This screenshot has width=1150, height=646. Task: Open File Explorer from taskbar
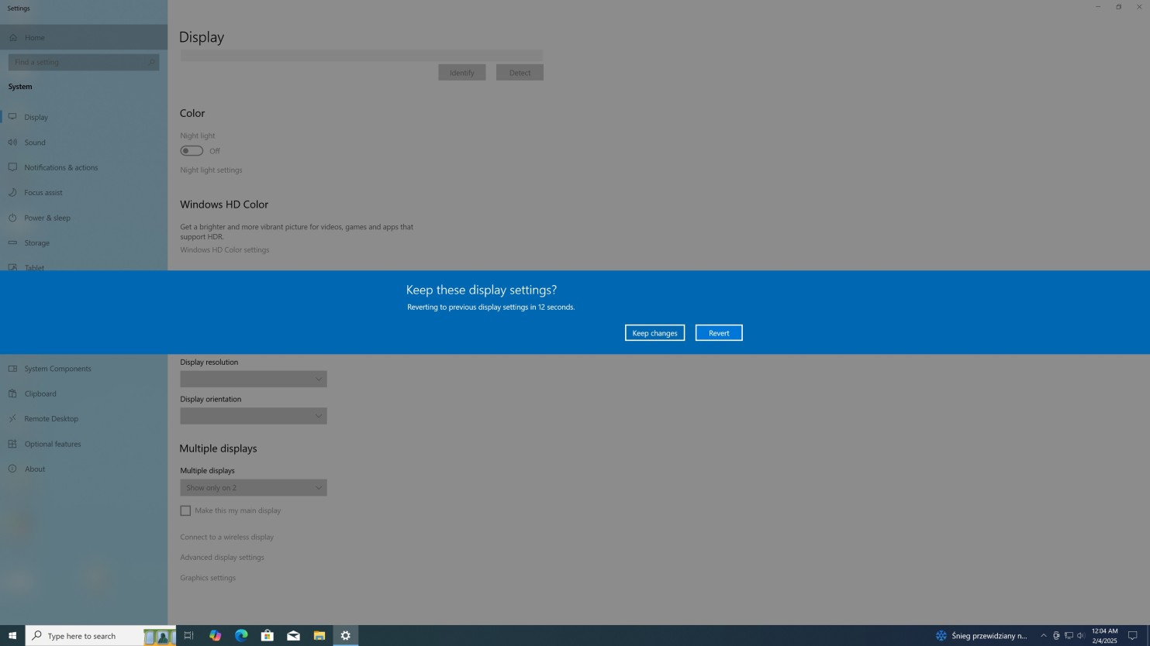pos(319,635)
